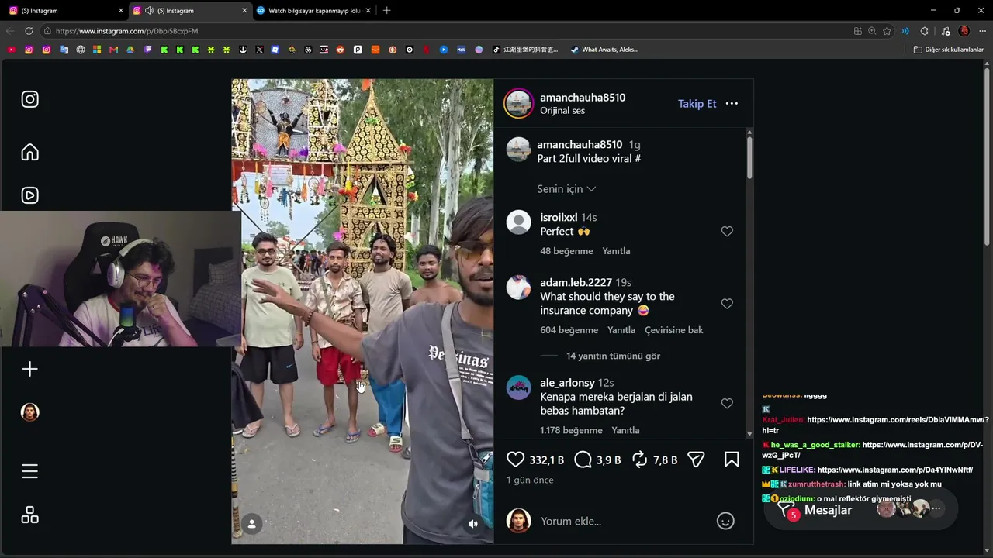Open amanchauha8510 profile from post header
The height and width of the screenshot is (558, 993).
click(x=583, y=98)
